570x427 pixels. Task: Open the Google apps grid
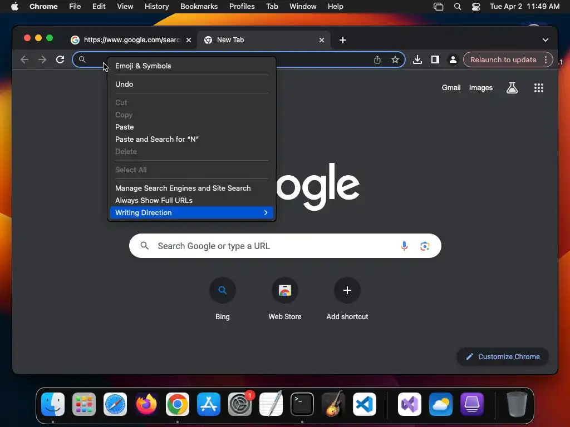[x=539, y=87]
